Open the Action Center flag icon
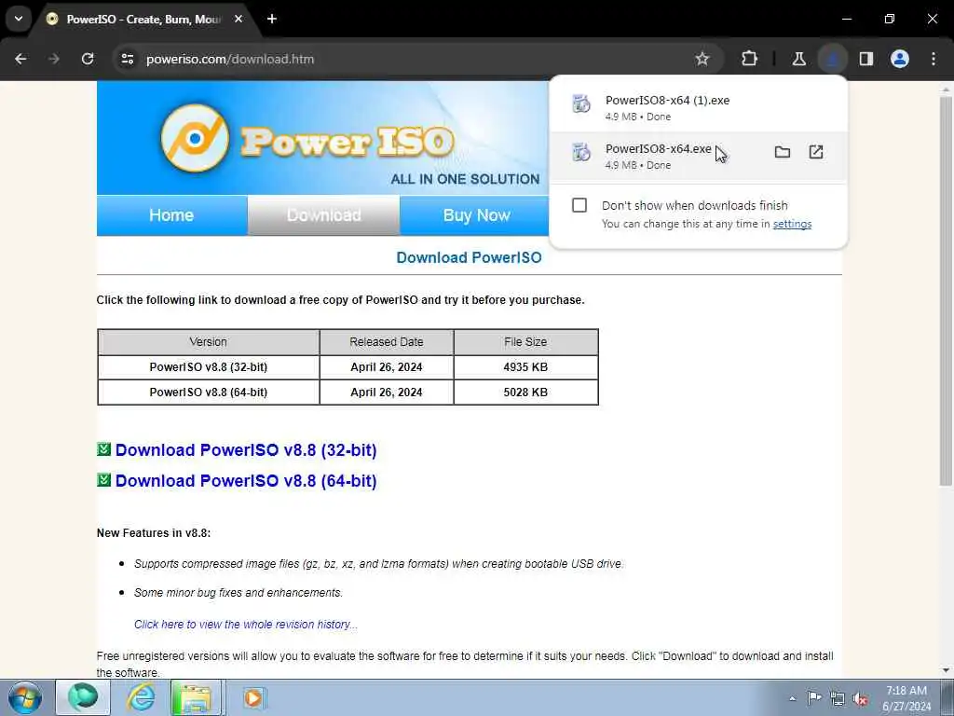This screenshot has width=954, height=716. coord(814,697)
